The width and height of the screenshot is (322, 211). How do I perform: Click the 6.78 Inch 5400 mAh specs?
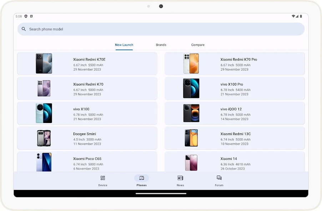[x=236, y=90]
